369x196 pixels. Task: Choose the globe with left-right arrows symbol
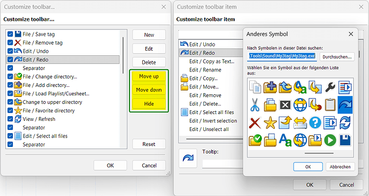point(300,105)
